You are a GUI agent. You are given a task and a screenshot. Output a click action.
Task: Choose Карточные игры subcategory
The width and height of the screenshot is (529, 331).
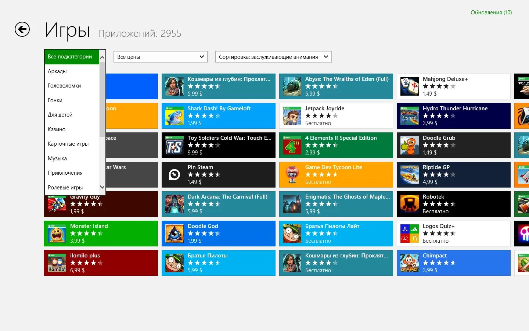72,144
